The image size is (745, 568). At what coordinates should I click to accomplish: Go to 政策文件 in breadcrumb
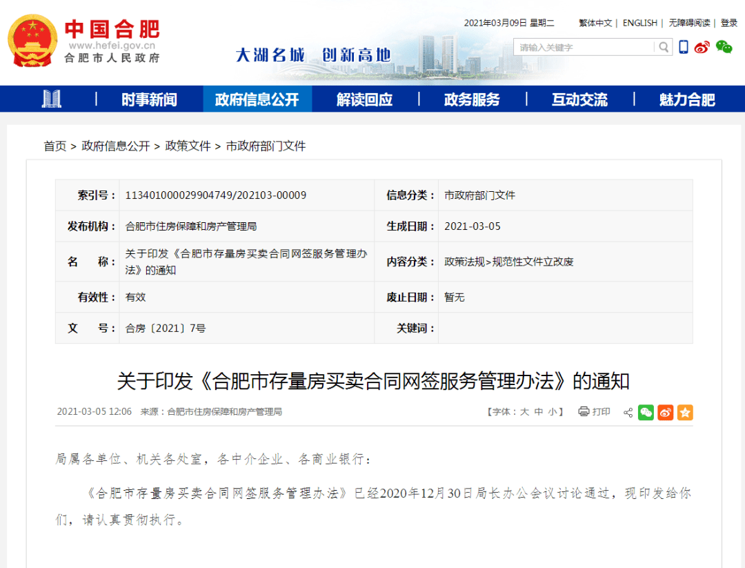[x=188, y=146]
